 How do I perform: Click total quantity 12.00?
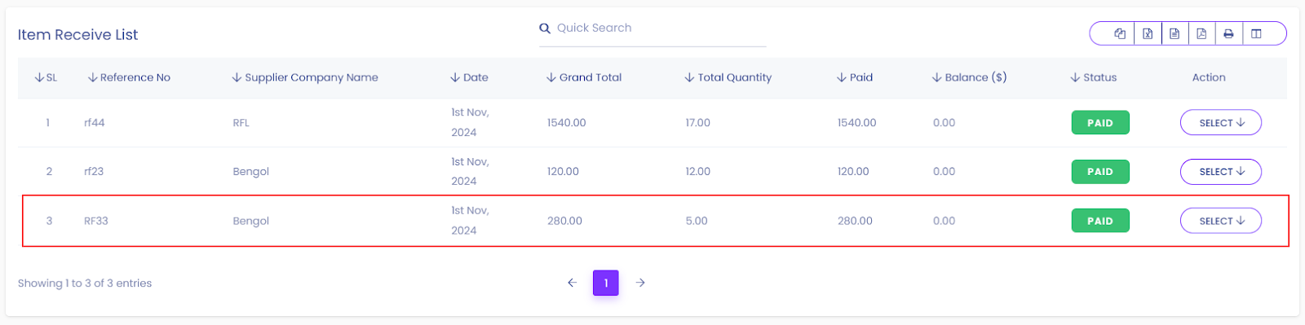(698, 172)
